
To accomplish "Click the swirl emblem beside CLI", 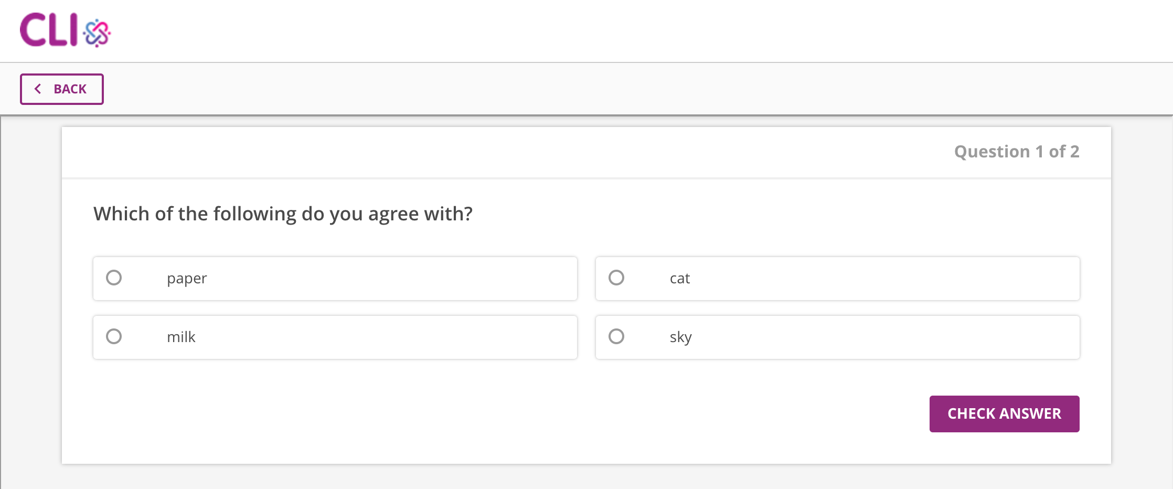I will coord(97,33).
